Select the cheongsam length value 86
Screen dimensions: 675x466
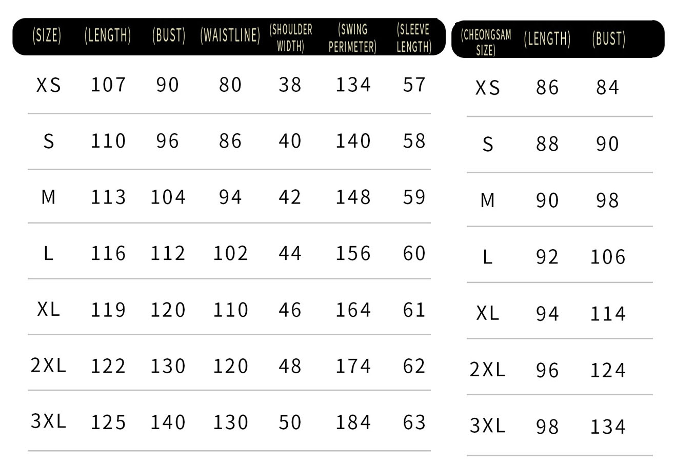click(x=547, y=88)
